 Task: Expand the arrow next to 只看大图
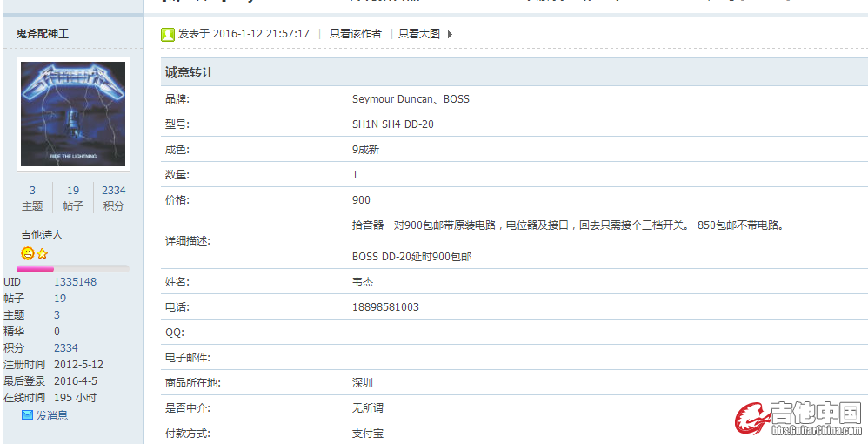pyautogui.click(x=450, y=34)
